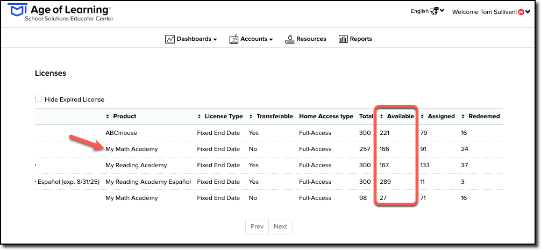The width and height of the screenshot is (541, 250).
Task: Toggle the Hide Expired License checkbox
Action: pyautogui.click(x=38, y=99)
